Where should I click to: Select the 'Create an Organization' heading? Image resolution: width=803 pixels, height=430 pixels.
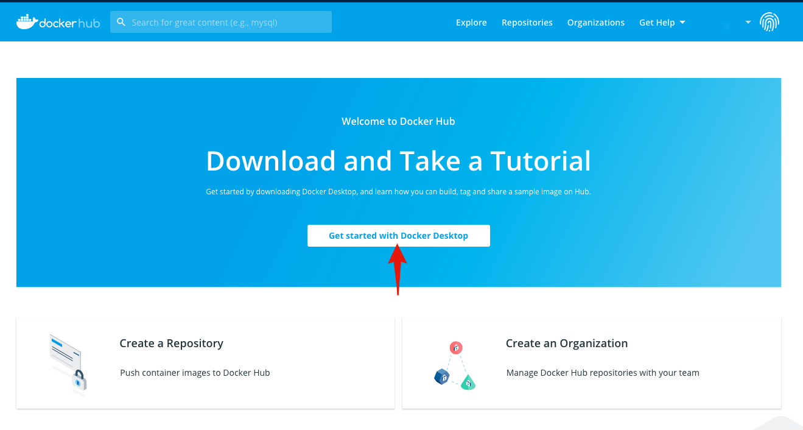pyautogui.click(x=567, y=344)
